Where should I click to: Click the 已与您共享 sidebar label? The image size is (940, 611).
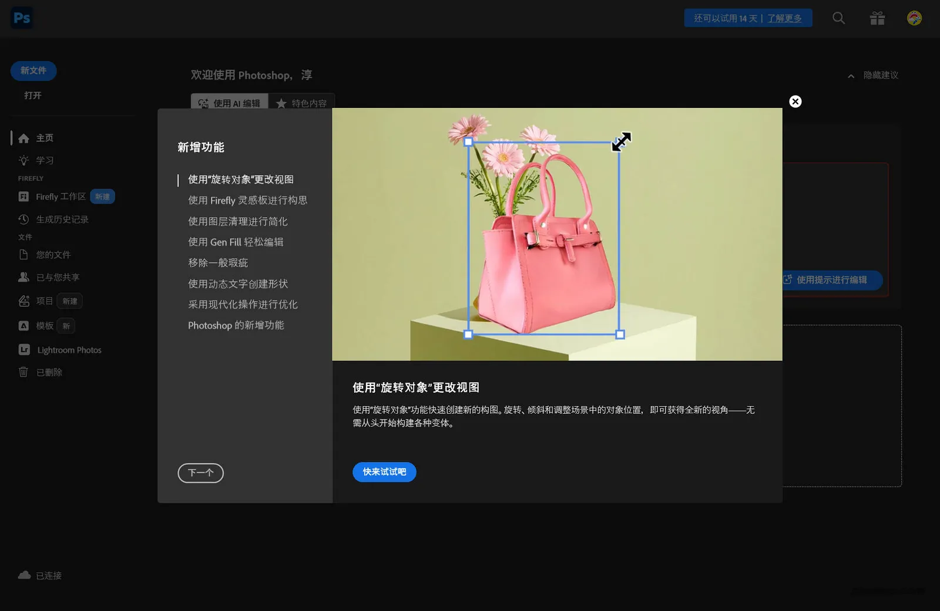(58, 277)
